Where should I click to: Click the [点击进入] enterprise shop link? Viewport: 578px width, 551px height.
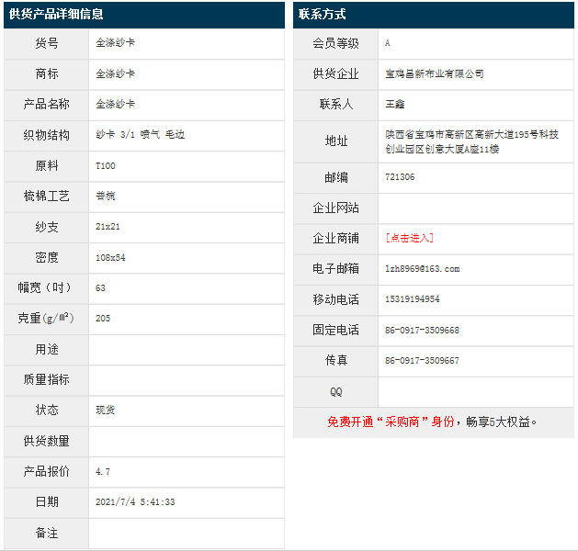[x=409, y=238]
